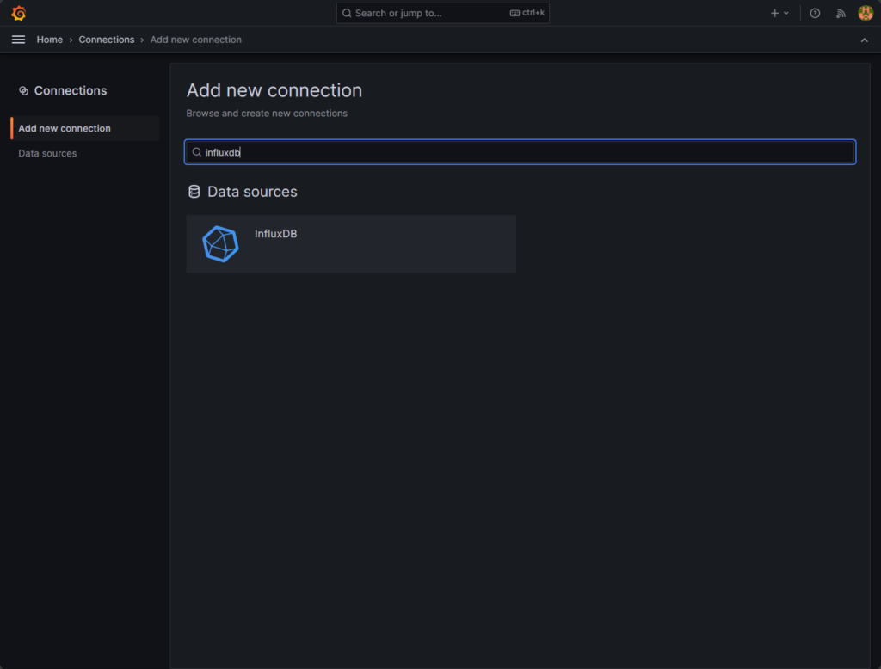Open the help icon in the top bar

point(815,13)
